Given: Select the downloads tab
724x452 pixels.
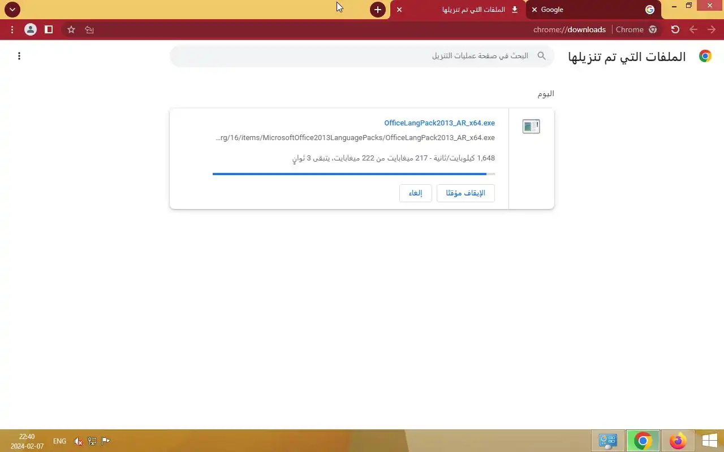Looking at the screenshot, I should coord(458,10).
